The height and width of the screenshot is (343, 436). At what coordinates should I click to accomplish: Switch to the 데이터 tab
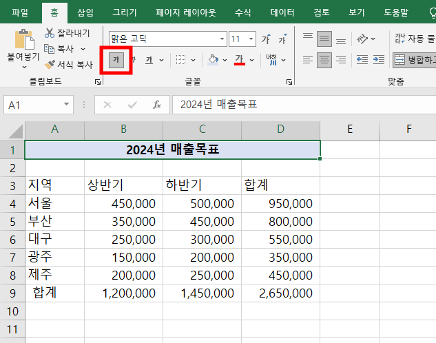[282, 12]
